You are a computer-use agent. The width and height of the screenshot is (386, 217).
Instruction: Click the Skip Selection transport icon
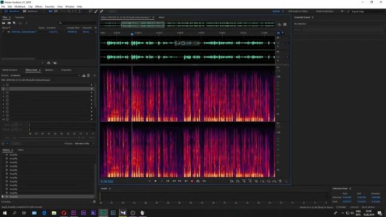[x=204, y=181]
